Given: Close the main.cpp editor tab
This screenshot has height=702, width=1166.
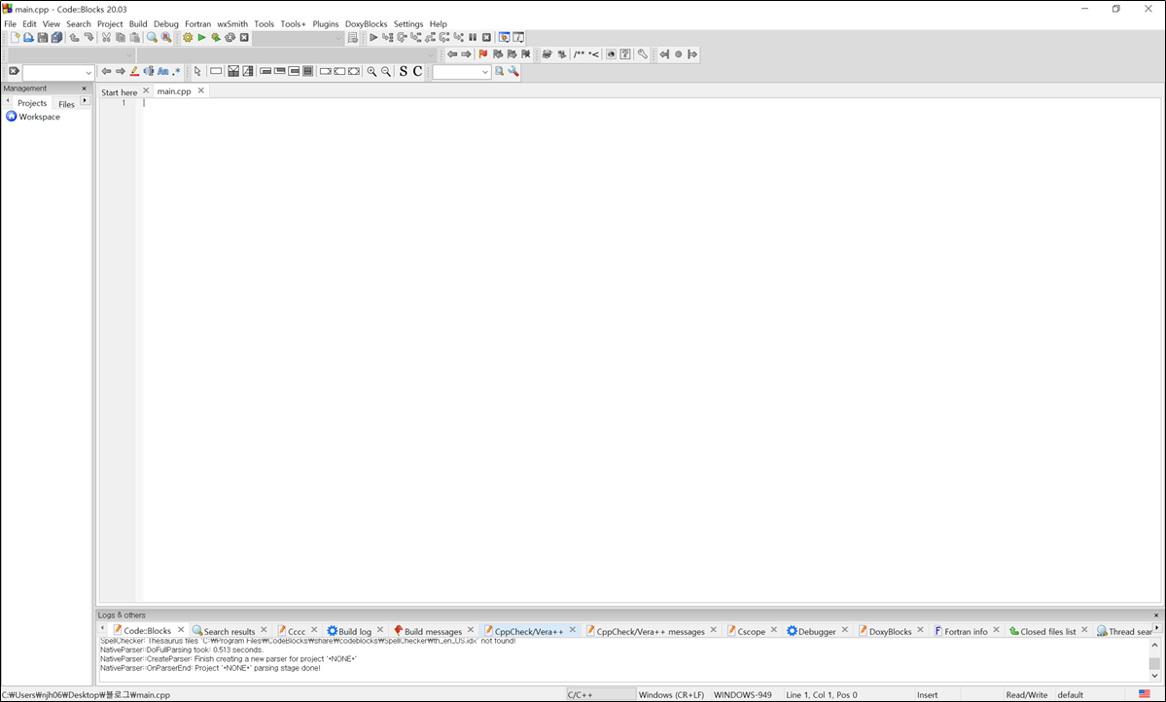Looking at the screenshot, I should tap(200, 90).
